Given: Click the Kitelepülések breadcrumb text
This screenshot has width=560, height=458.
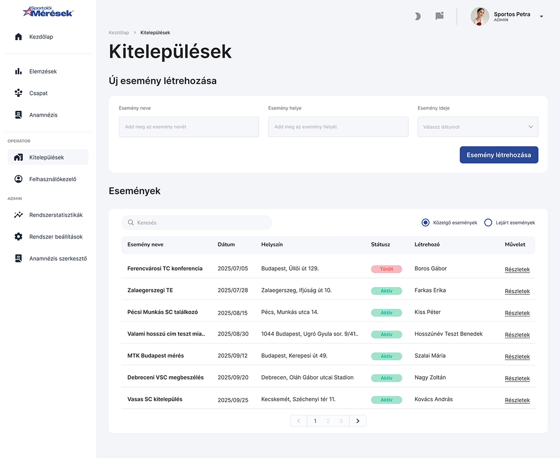Looking at the screenshot, I should [155, 32].
